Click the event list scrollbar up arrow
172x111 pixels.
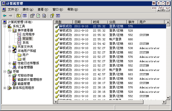click(168, 22)
